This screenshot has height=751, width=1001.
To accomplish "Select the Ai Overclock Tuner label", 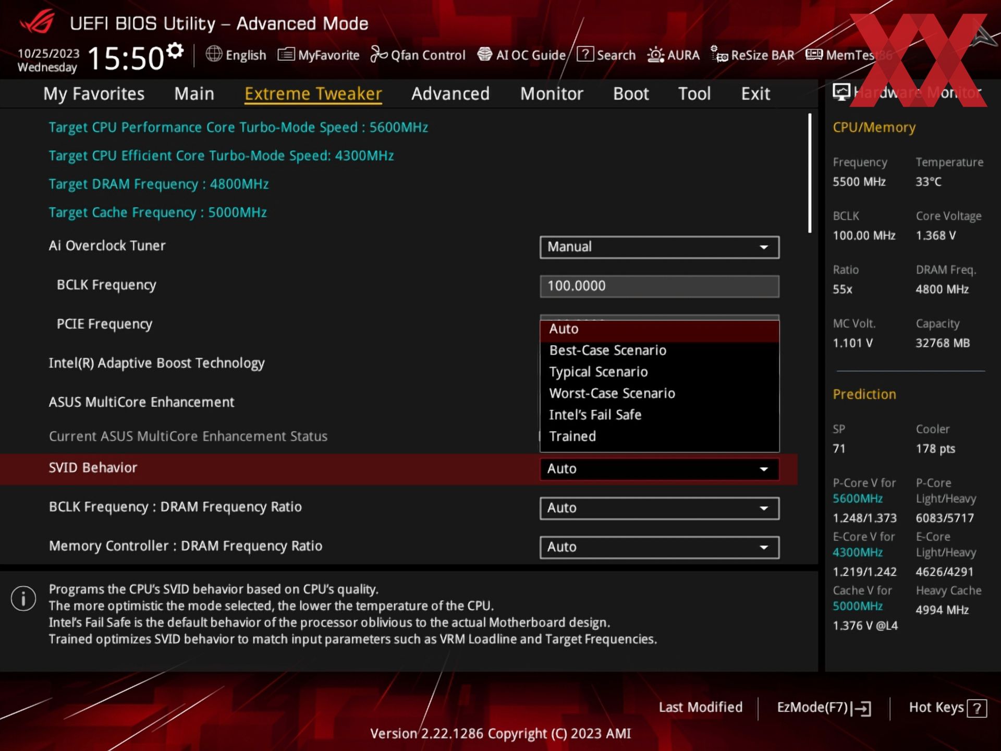I will (x=107, y=246).
